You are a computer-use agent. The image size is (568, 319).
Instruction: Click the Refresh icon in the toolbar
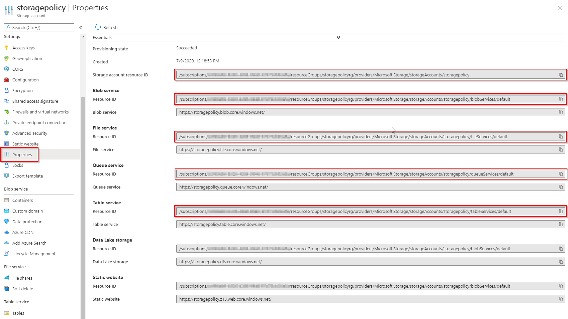tap(98, 27)
